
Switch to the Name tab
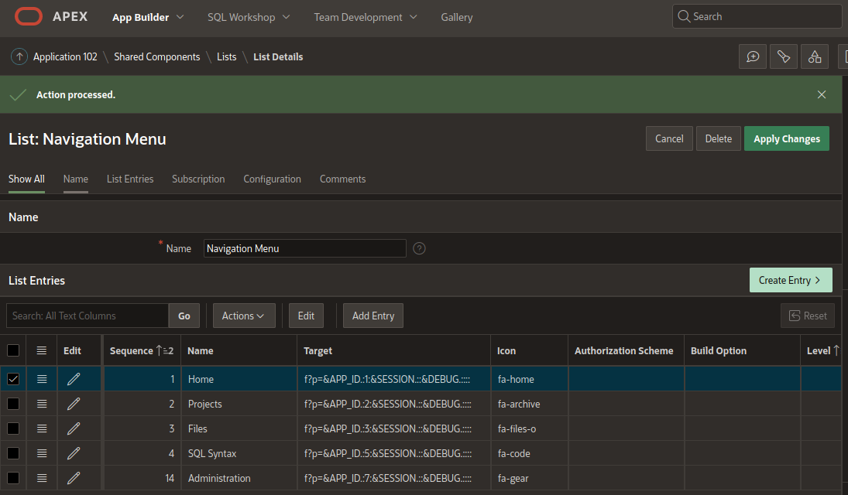click(x=76, y=179)
